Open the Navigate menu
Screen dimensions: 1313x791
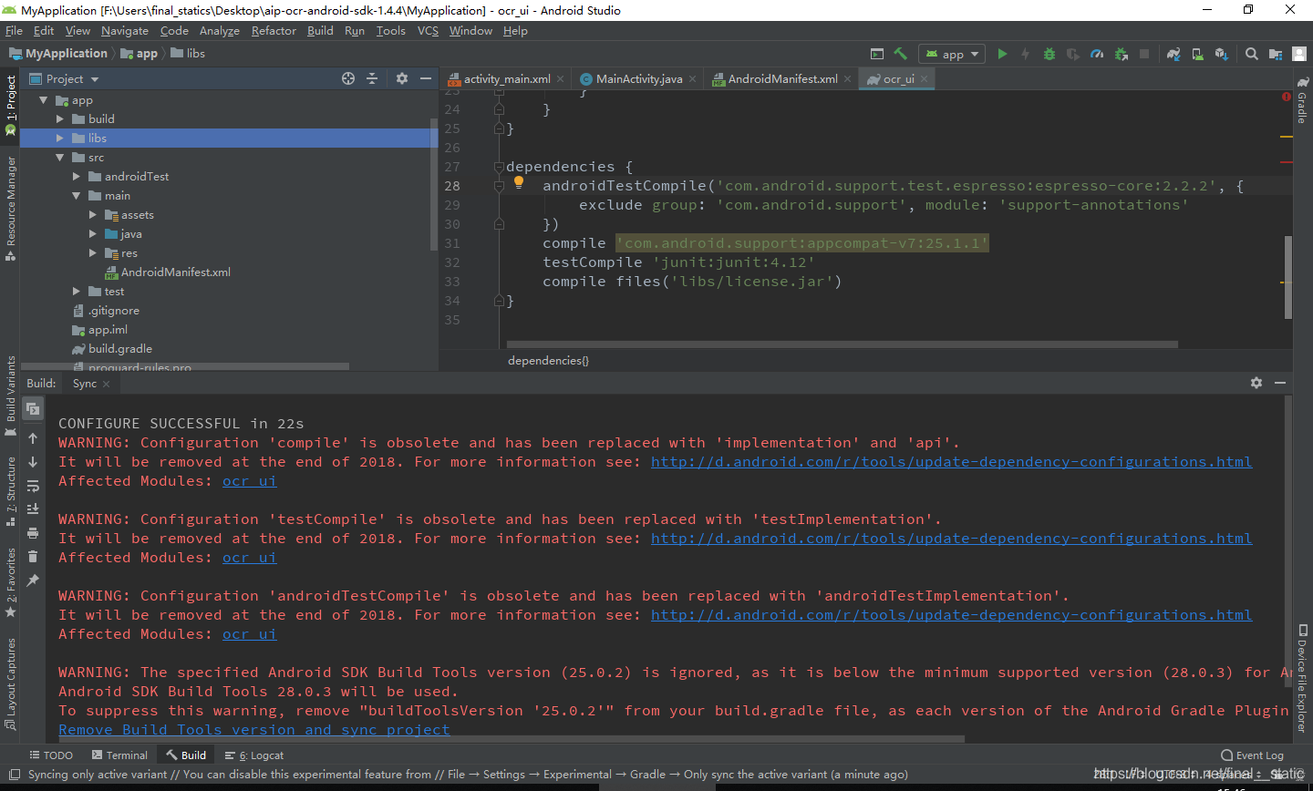125,30
